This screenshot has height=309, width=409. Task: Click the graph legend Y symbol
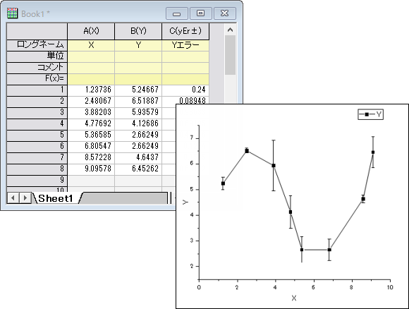[370, 114]
